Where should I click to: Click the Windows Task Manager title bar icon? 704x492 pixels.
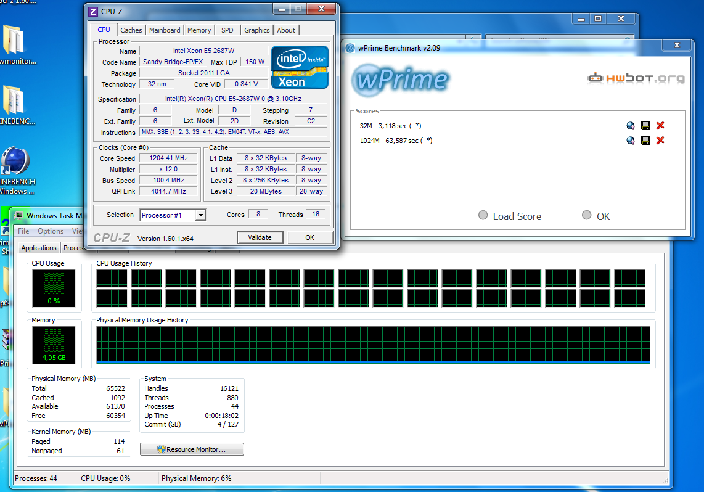[x=19, y=215]
